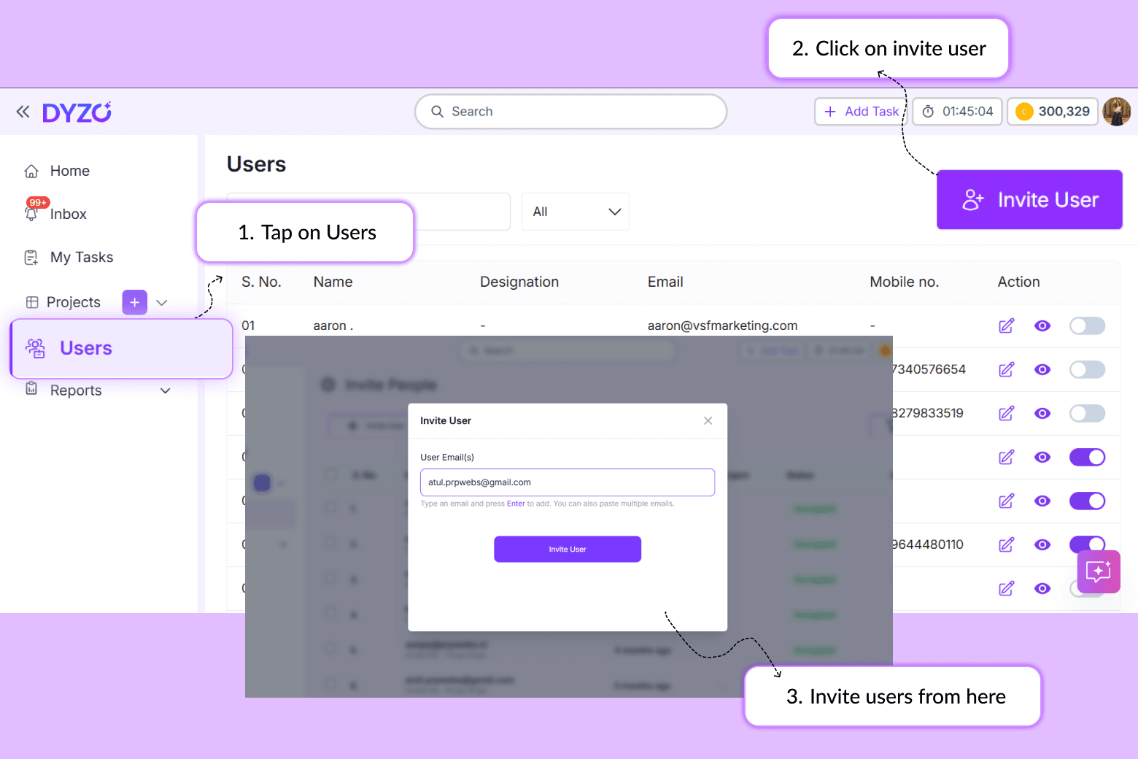
Task: Click the mobile number 9644480110
Action: pyautogui.click(x=928, y=544)
